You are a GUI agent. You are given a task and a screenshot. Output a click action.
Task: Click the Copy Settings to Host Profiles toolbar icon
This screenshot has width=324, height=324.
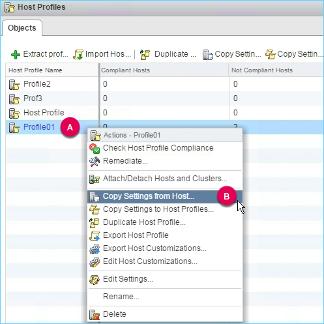[x=271, y=54]
